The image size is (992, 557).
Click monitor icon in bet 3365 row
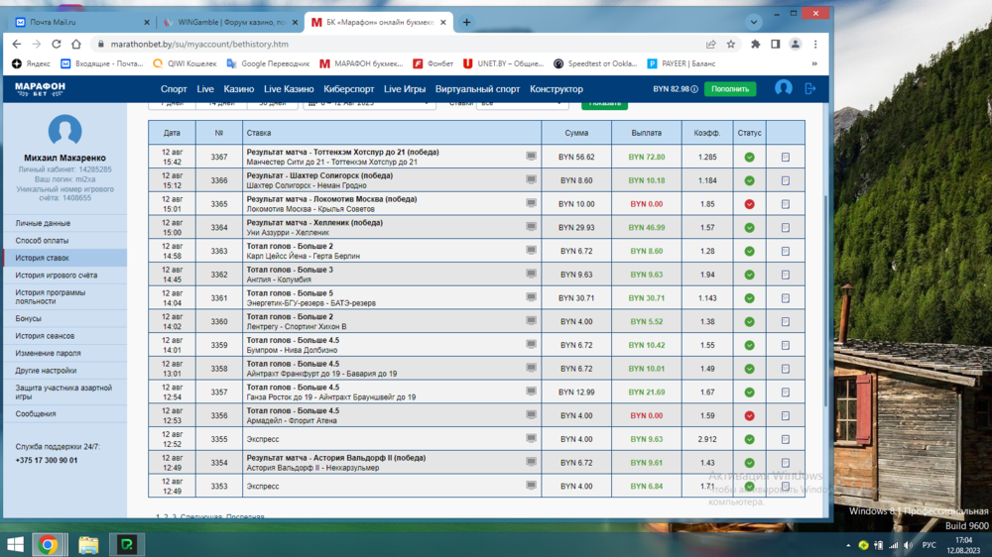point(531,204)
